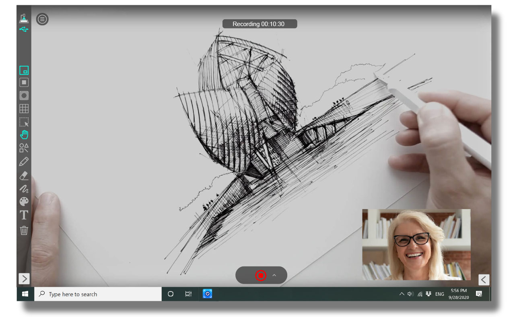Click the Type here to search box

pos(98,294)
